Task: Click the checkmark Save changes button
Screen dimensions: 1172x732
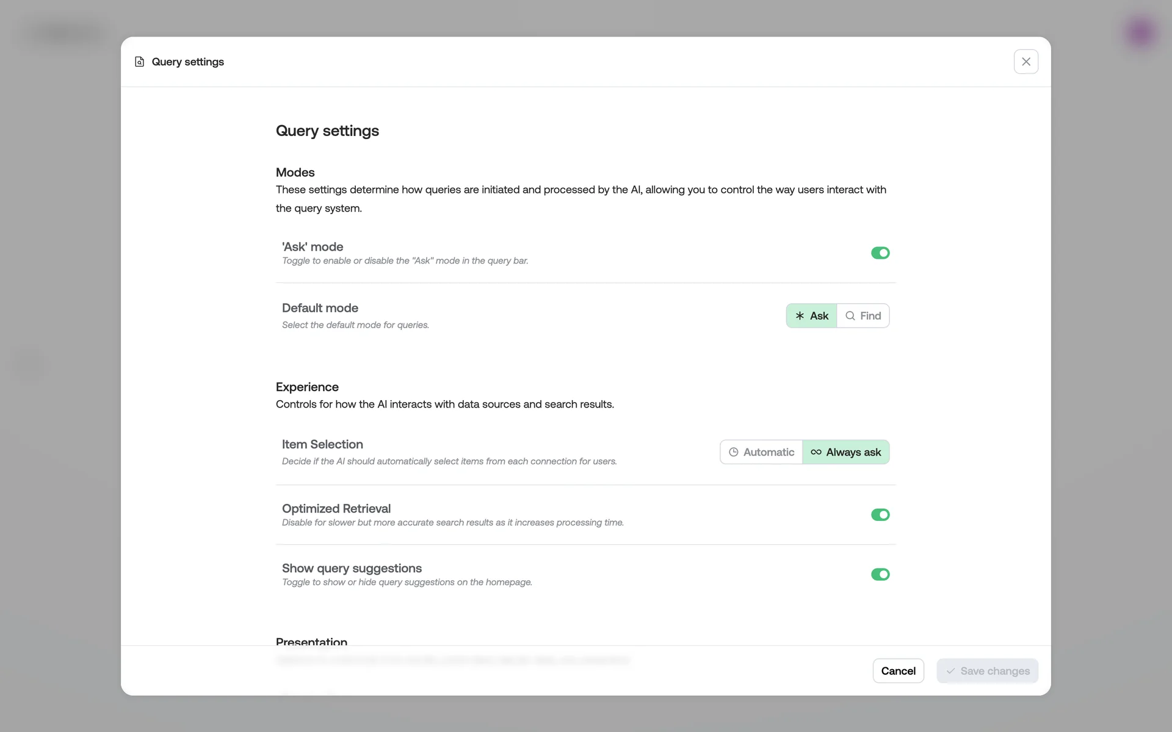Action: 987,671
